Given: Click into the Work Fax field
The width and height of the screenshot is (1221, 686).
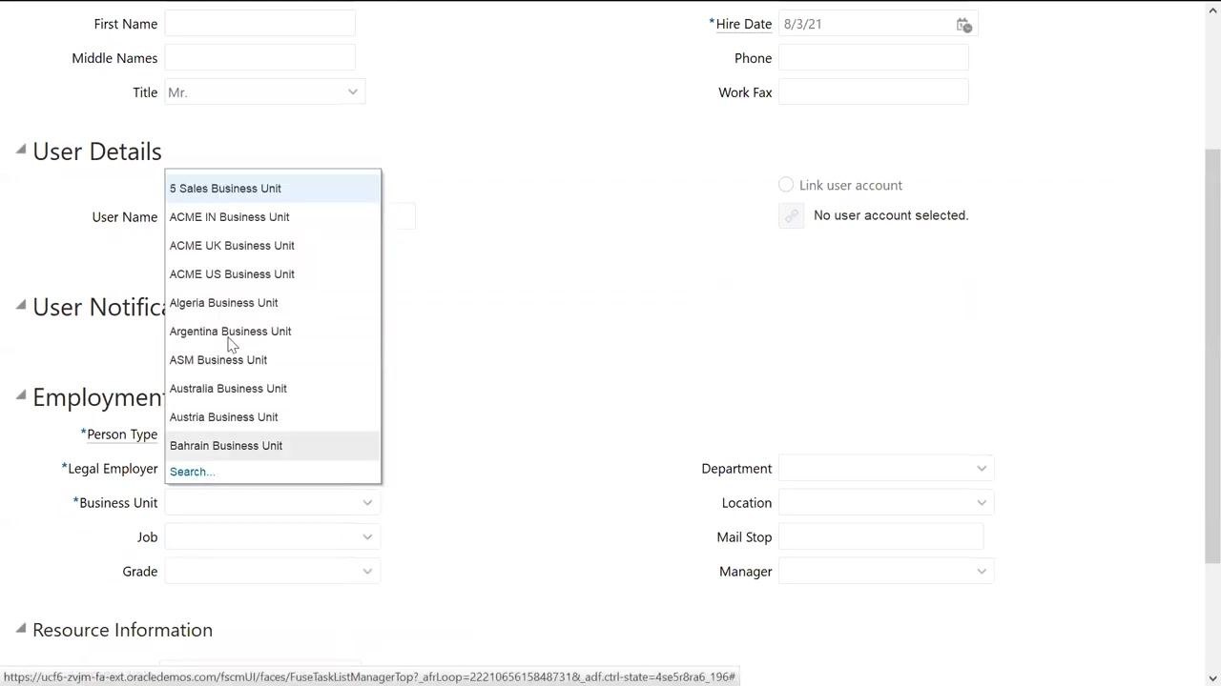Looking at the screenshot, I should click(x=873, y=92).
